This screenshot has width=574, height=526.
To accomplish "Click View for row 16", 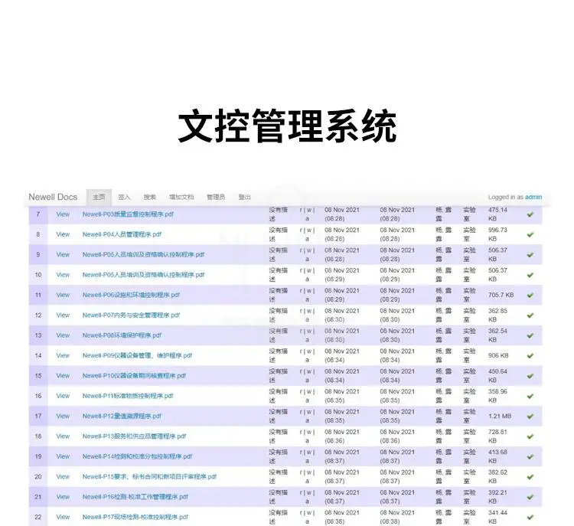I will [63, 396].
